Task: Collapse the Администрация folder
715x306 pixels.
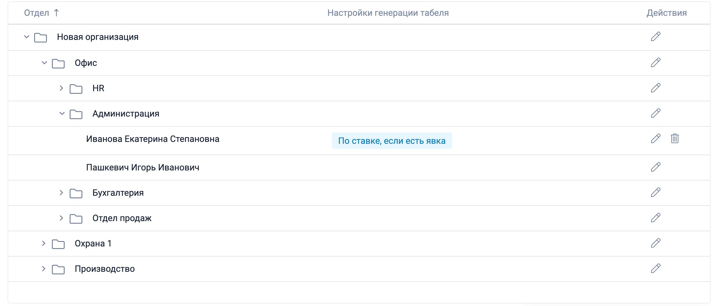Action: 62,113
